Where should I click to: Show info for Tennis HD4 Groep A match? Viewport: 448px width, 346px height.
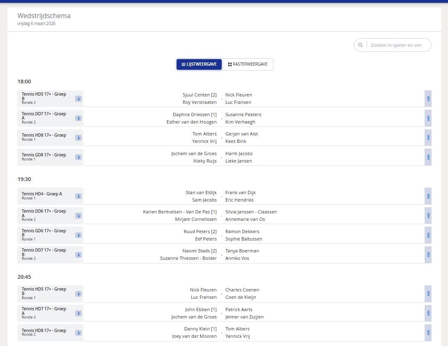pos(78,196)
